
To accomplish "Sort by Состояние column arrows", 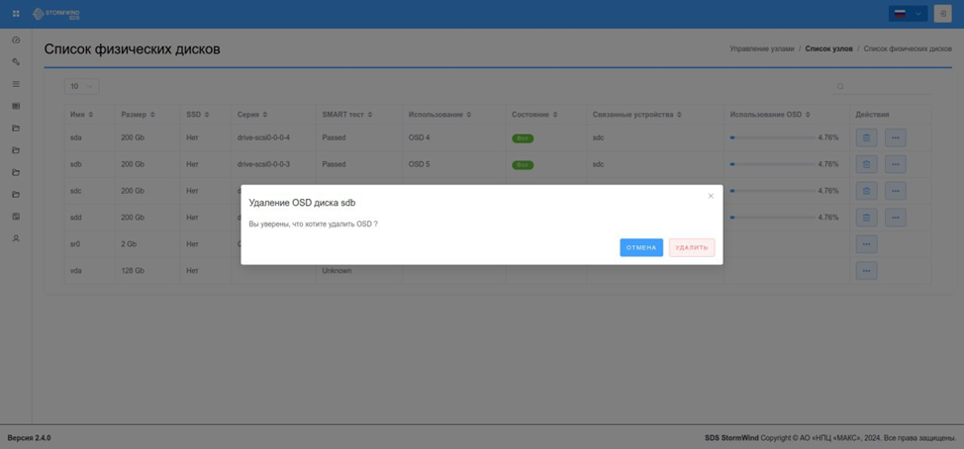I will [555, 115].
